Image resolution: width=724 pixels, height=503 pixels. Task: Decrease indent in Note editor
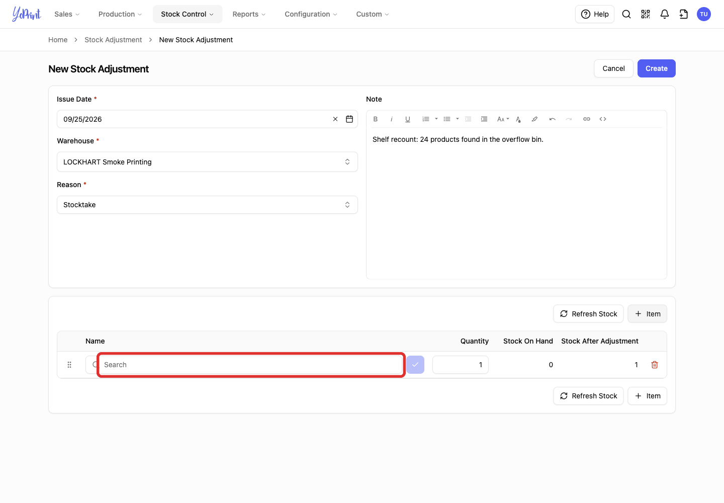click(468, 119)
